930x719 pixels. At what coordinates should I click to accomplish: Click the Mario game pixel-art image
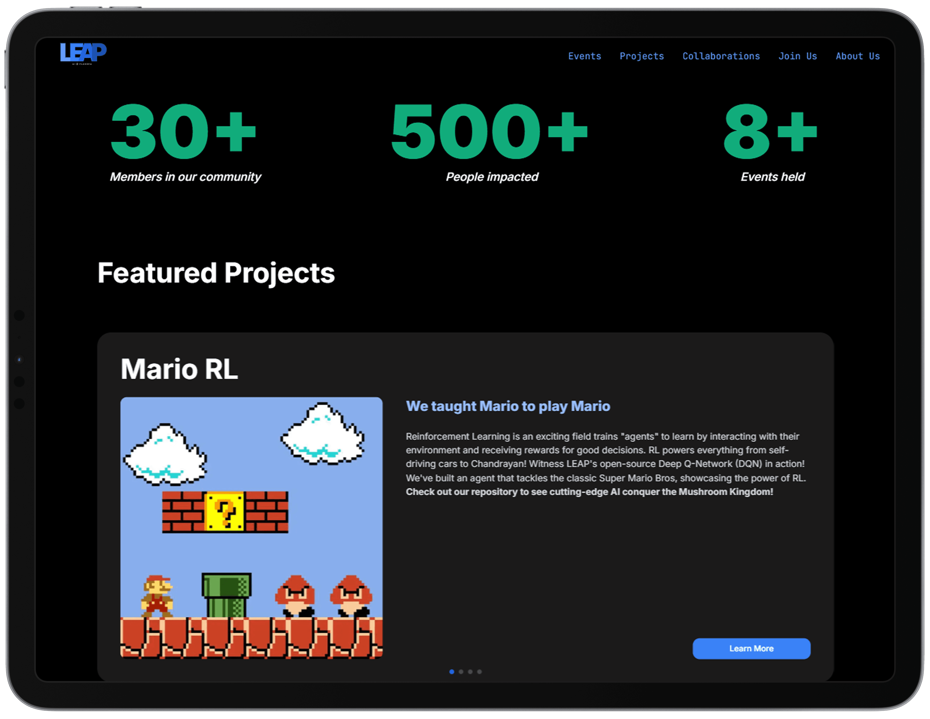click(251, 527)
